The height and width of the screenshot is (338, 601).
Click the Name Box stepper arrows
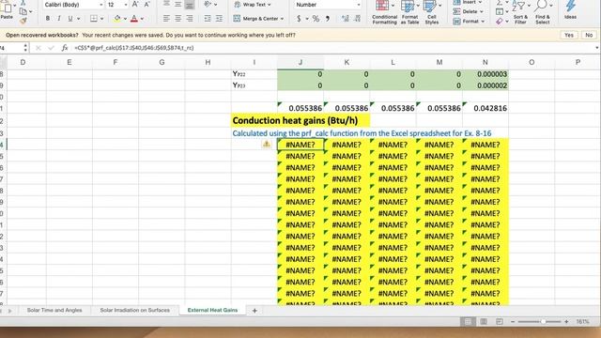pos(25,48)
